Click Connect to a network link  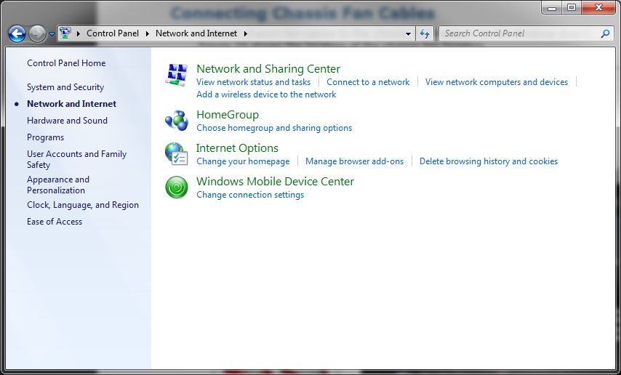point(368,82)
